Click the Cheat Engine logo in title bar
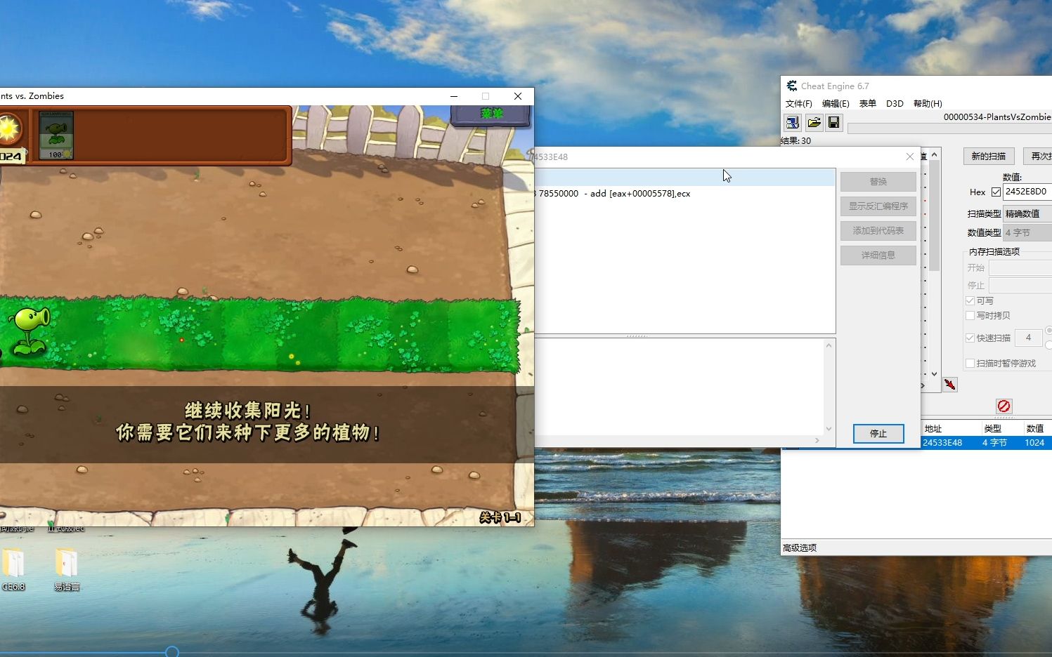The height and width of the screenshot is (657, 1052). point(792,86)
